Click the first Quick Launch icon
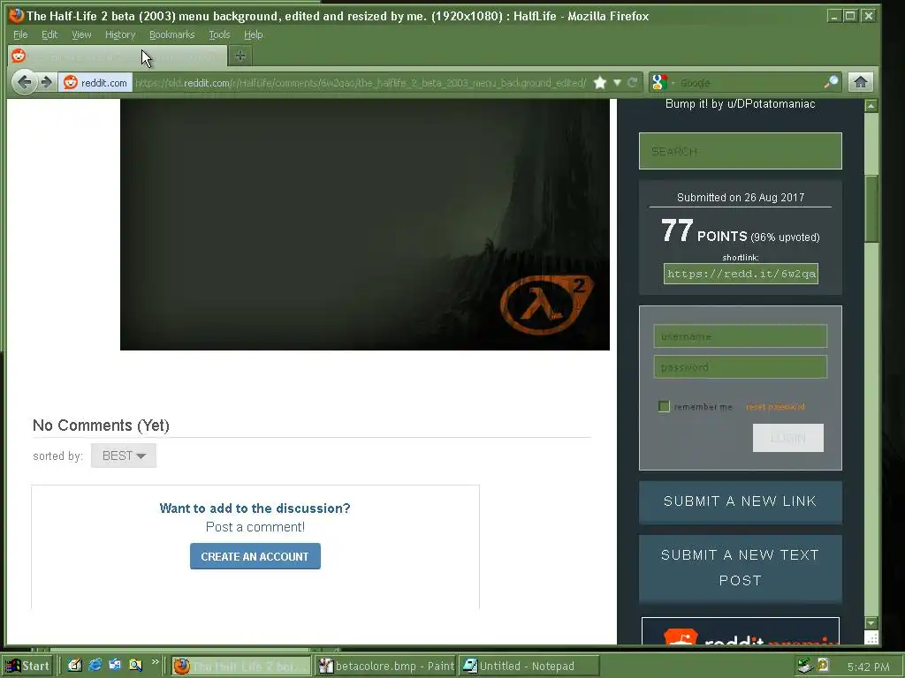Viewport: 905px width, 678px height. click(x=75, y=666)
